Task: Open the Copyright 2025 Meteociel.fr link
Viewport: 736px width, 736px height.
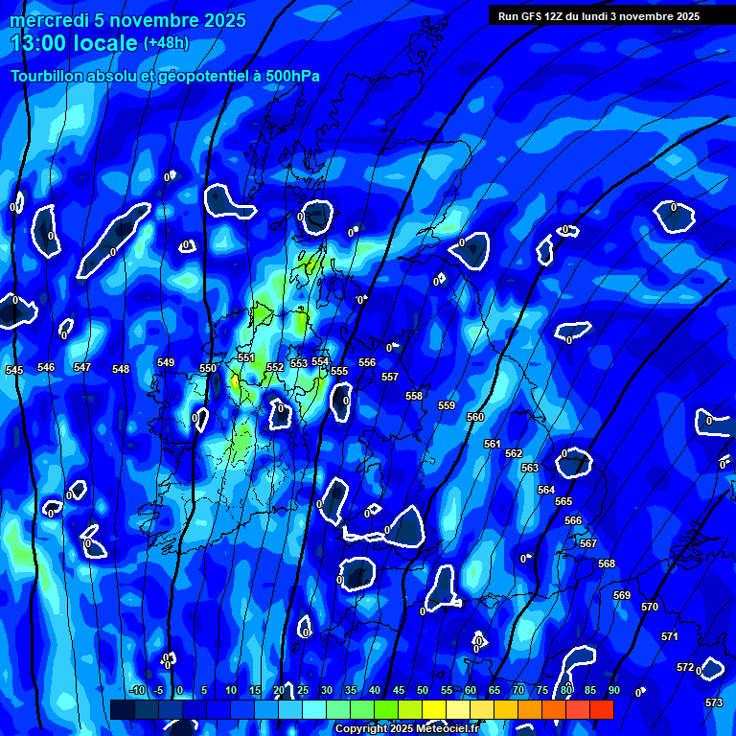Action: point(405,729)
